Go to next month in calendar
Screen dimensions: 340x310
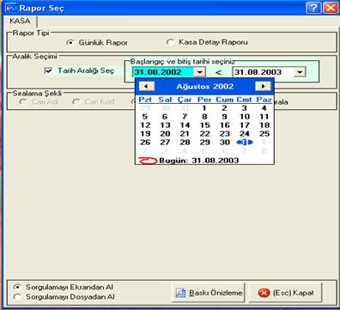tap(263, 86)
